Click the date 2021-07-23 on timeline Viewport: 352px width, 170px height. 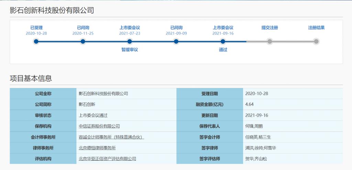coord(130,33)
